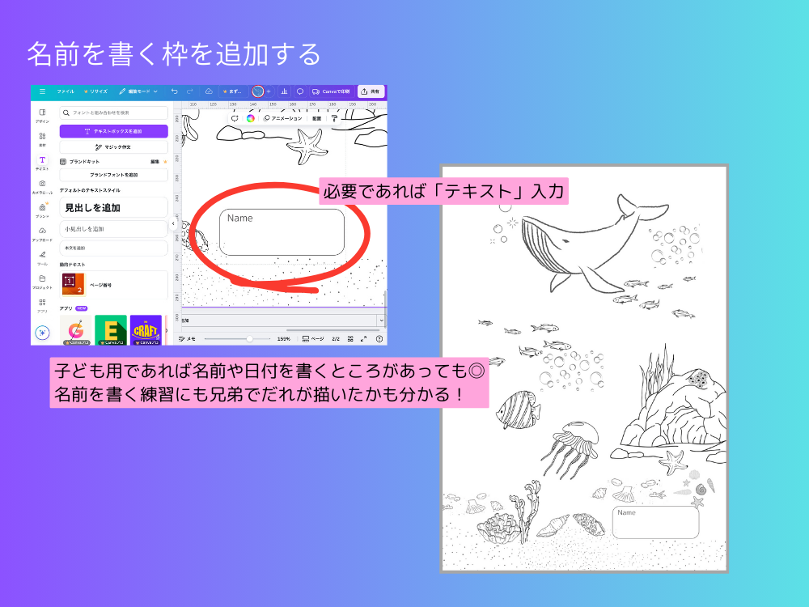809x607 pixels.
Task: Open the color wheel on the floating toolbar
Action: point(251,118)
